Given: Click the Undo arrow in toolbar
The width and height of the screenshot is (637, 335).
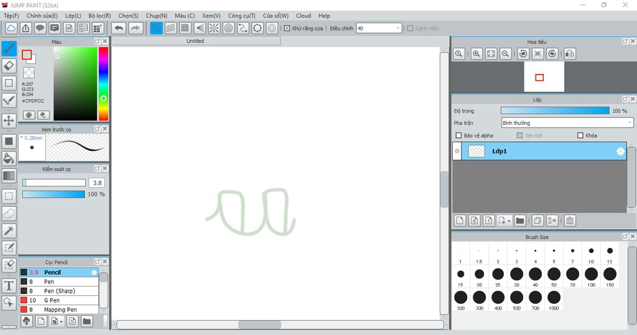Looking at the screenshot, I should coord(119,28).
